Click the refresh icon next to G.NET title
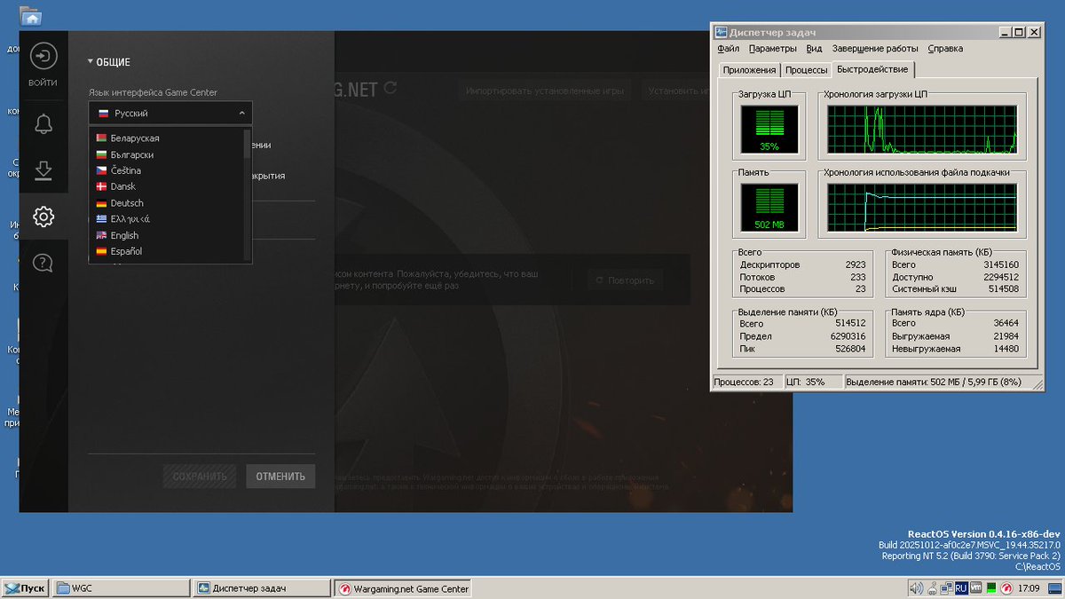This screenshot has height=599, width=1065. (x=390, y=89)
